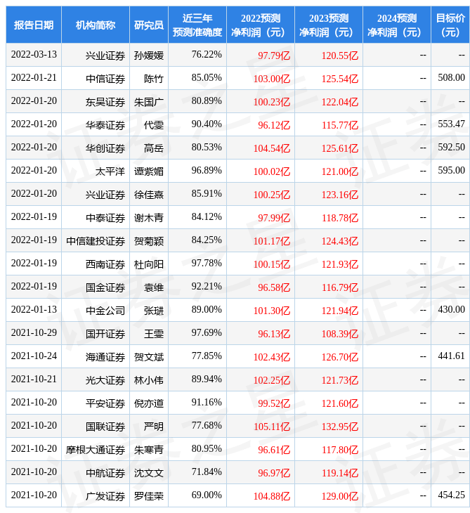Click target price 592.50

pos(451,148)
